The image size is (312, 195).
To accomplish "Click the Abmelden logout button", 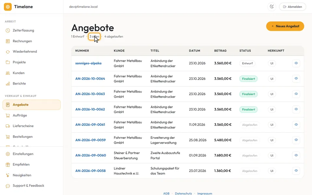I will [x=292, y=7].
